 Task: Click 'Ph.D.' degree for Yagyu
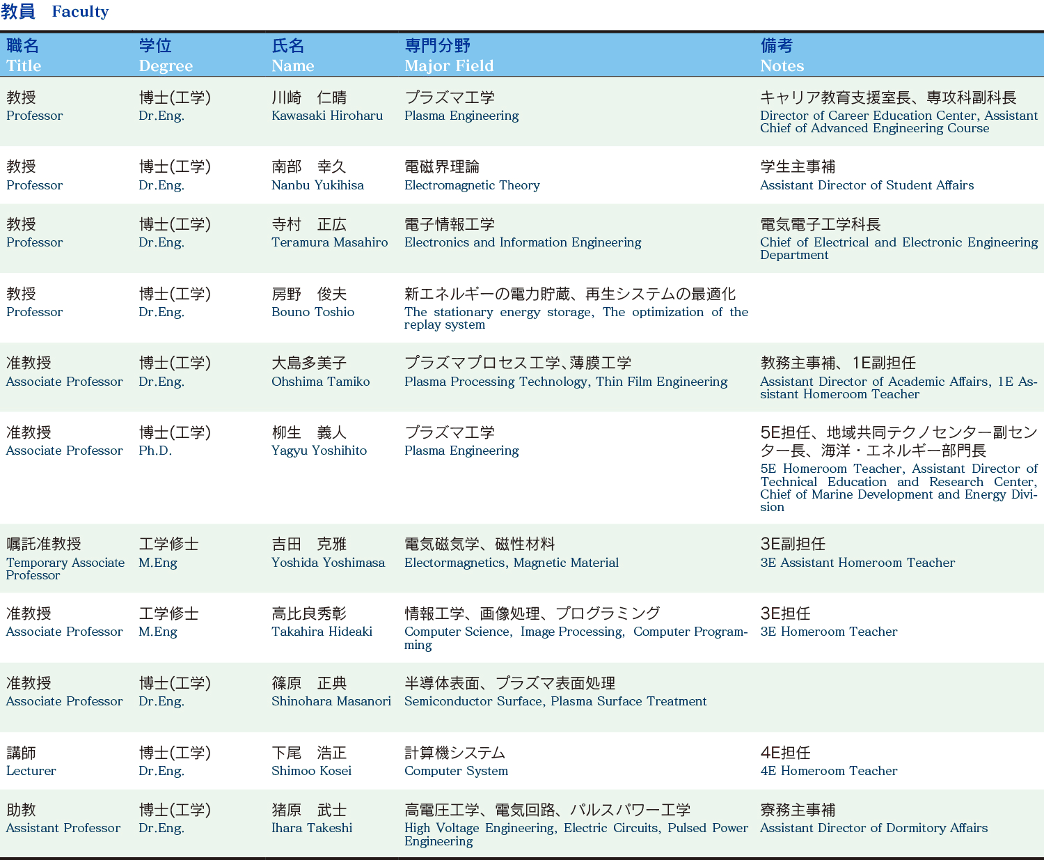pyautogui.click(x=155, y=451)
